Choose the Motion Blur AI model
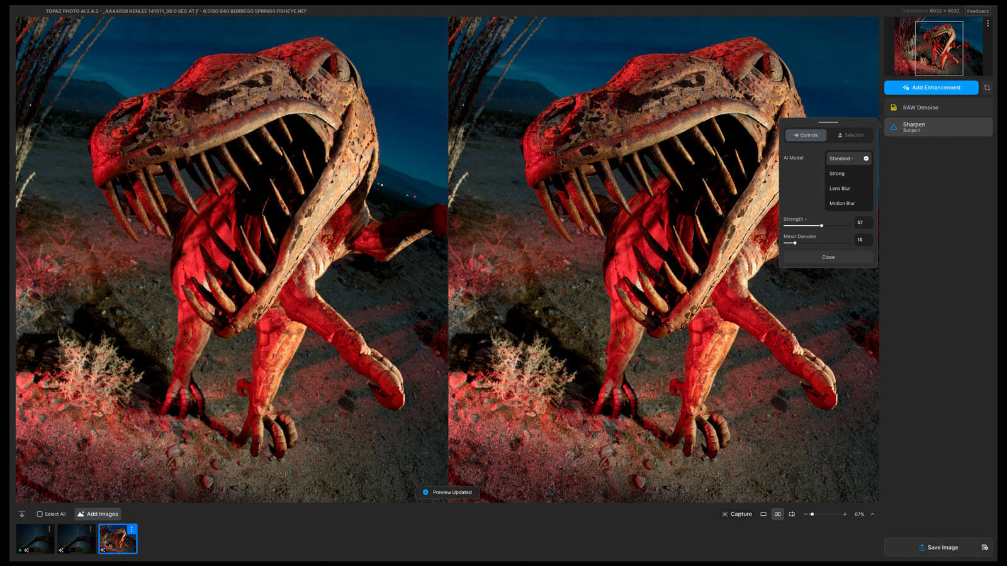Viewport: 1007px width, 566px height. point(842,204)
